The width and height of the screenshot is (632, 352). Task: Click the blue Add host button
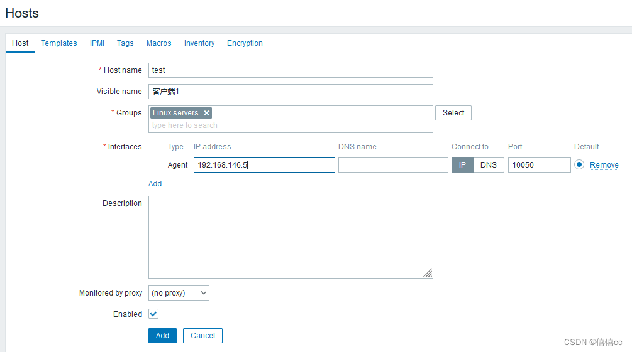162,336
